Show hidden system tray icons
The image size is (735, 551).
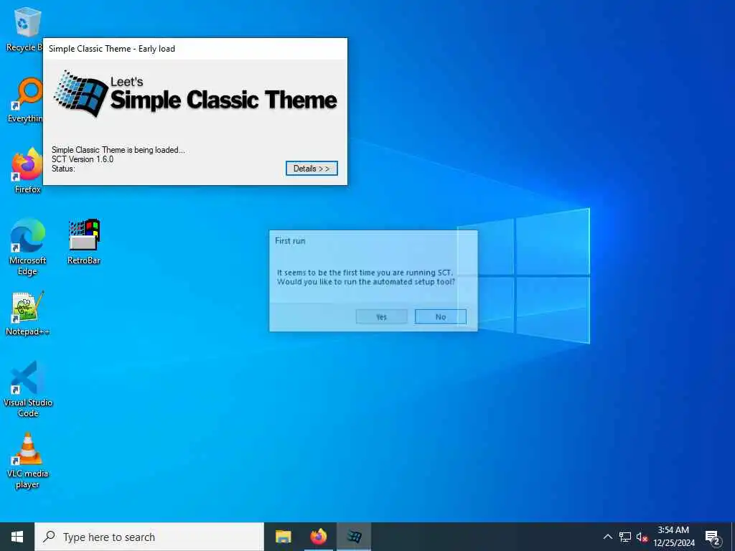point(607,537)
